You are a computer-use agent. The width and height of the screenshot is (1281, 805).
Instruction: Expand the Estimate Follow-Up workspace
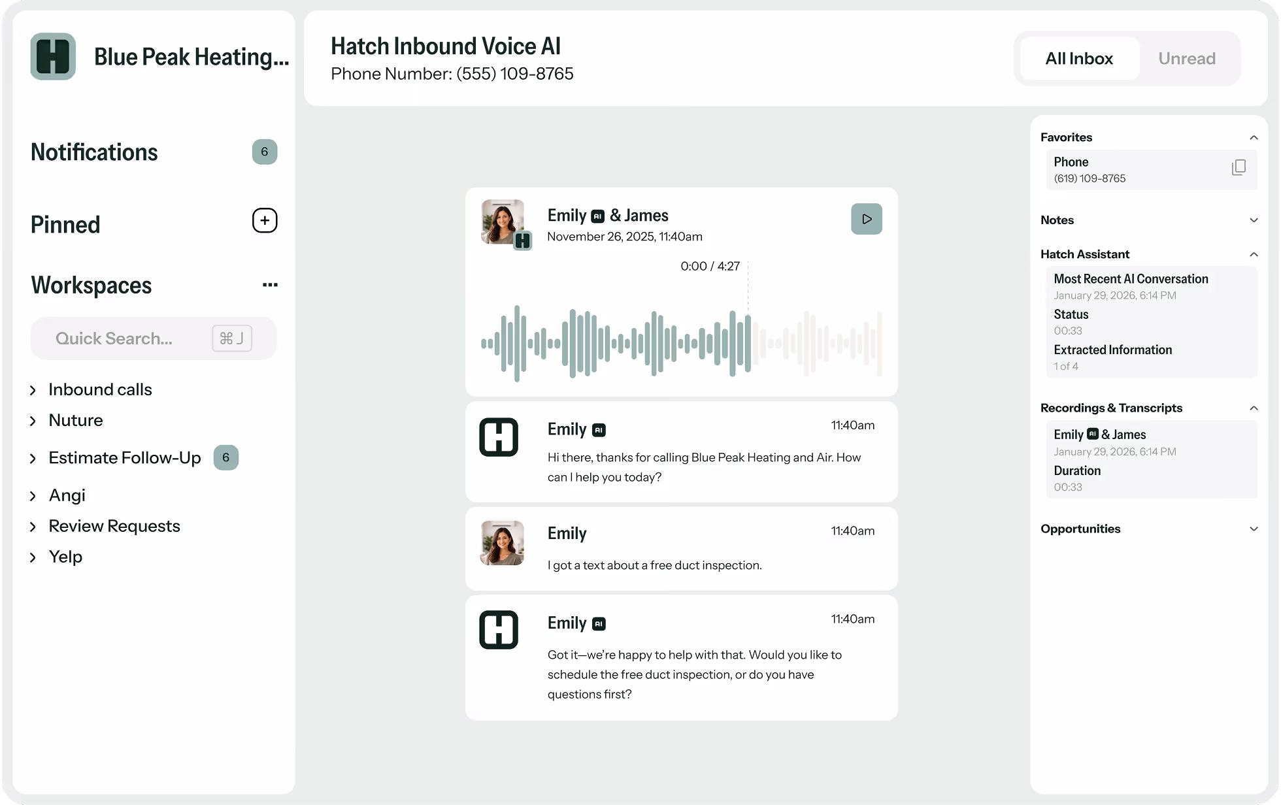[x=116, y=458]
